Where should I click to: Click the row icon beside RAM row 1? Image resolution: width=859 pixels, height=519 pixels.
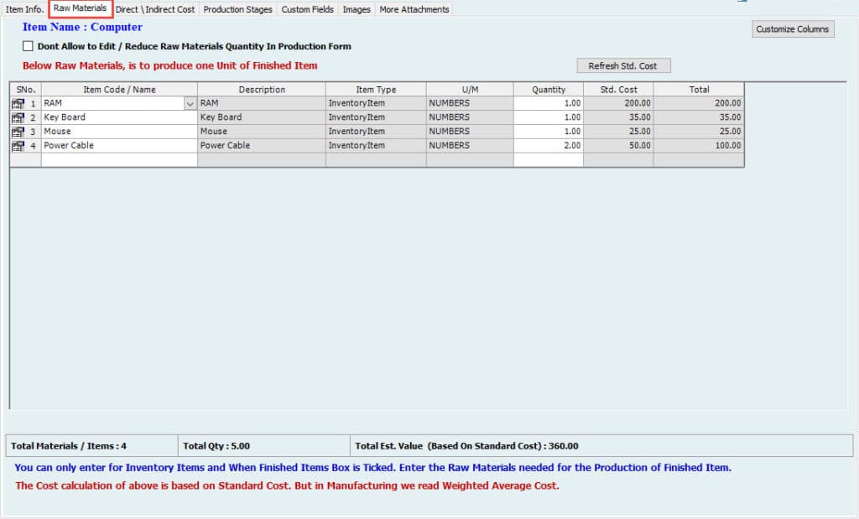tap(18, 103)
